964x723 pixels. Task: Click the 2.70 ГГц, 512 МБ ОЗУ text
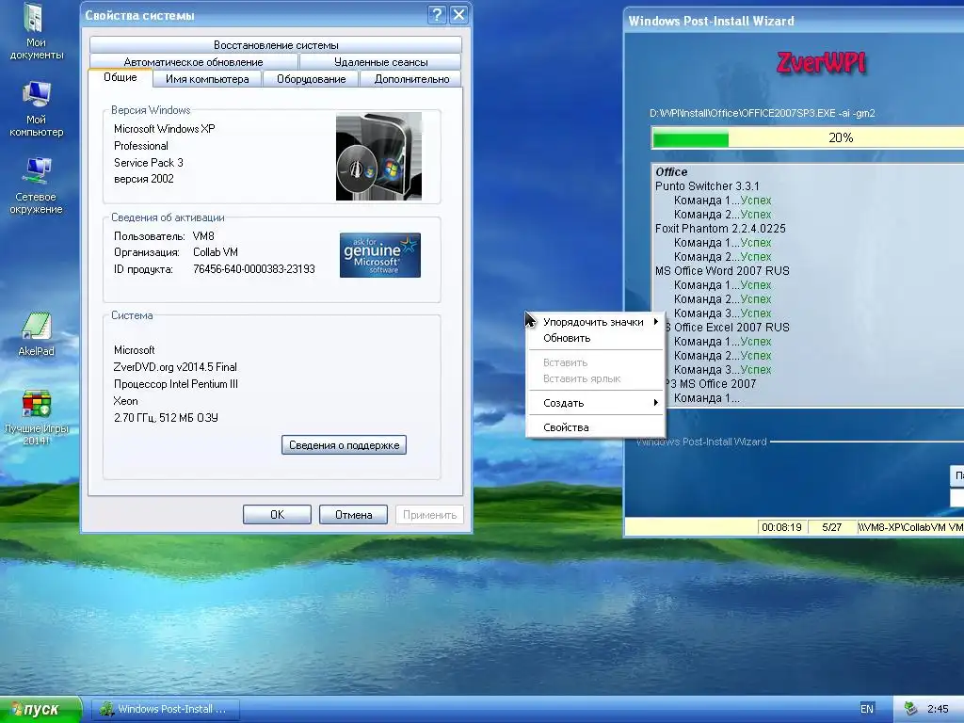166,418
